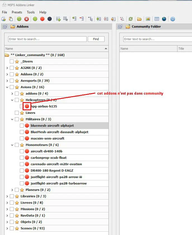The height and width of the screenshot is (235, 192).
Task: Click folder icon beside Community Folder title
Action: [128, 27]
